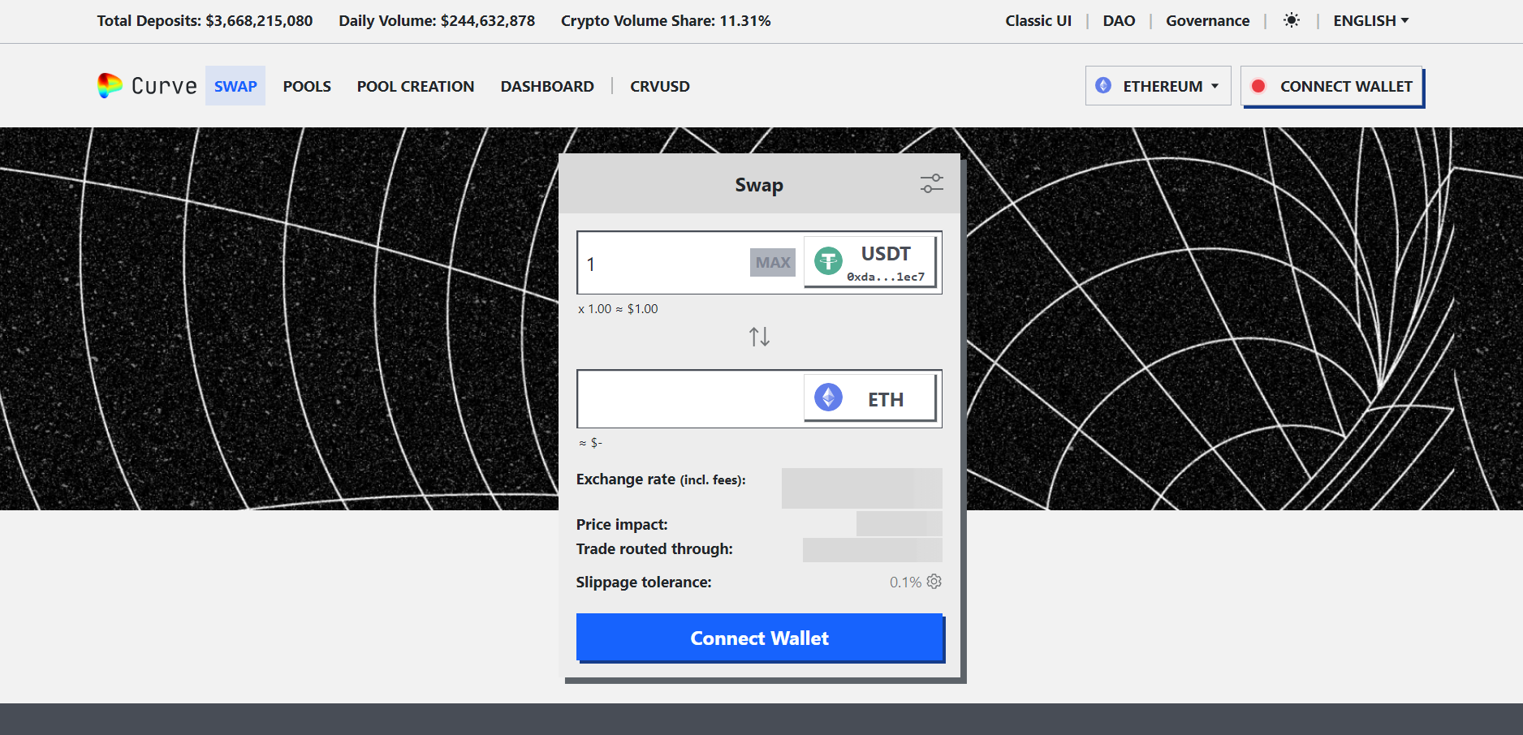Open the Dashboard tab
This screenshot has height=735, width=1523.
547,86
